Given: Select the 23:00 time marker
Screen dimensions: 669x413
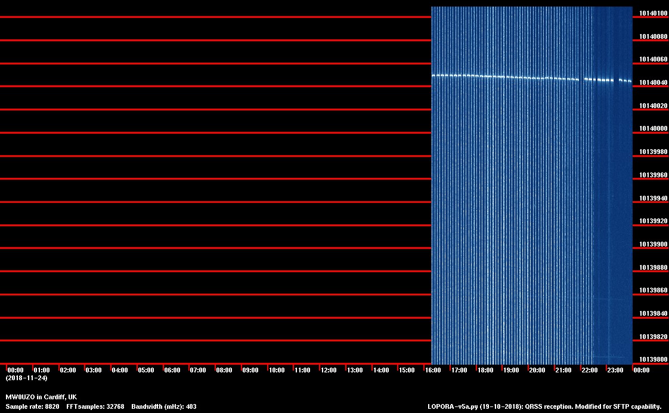Looking at the screenshot, I should click(x=615, y=371).
